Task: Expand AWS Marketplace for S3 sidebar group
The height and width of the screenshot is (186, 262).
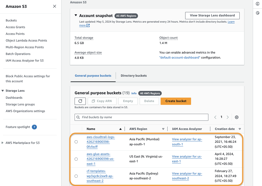Action: click(x=3, y=143)
